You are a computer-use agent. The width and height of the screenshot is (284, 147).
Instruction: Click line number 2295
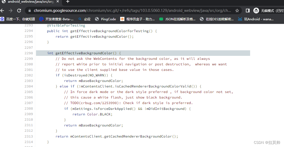(29, 36)
